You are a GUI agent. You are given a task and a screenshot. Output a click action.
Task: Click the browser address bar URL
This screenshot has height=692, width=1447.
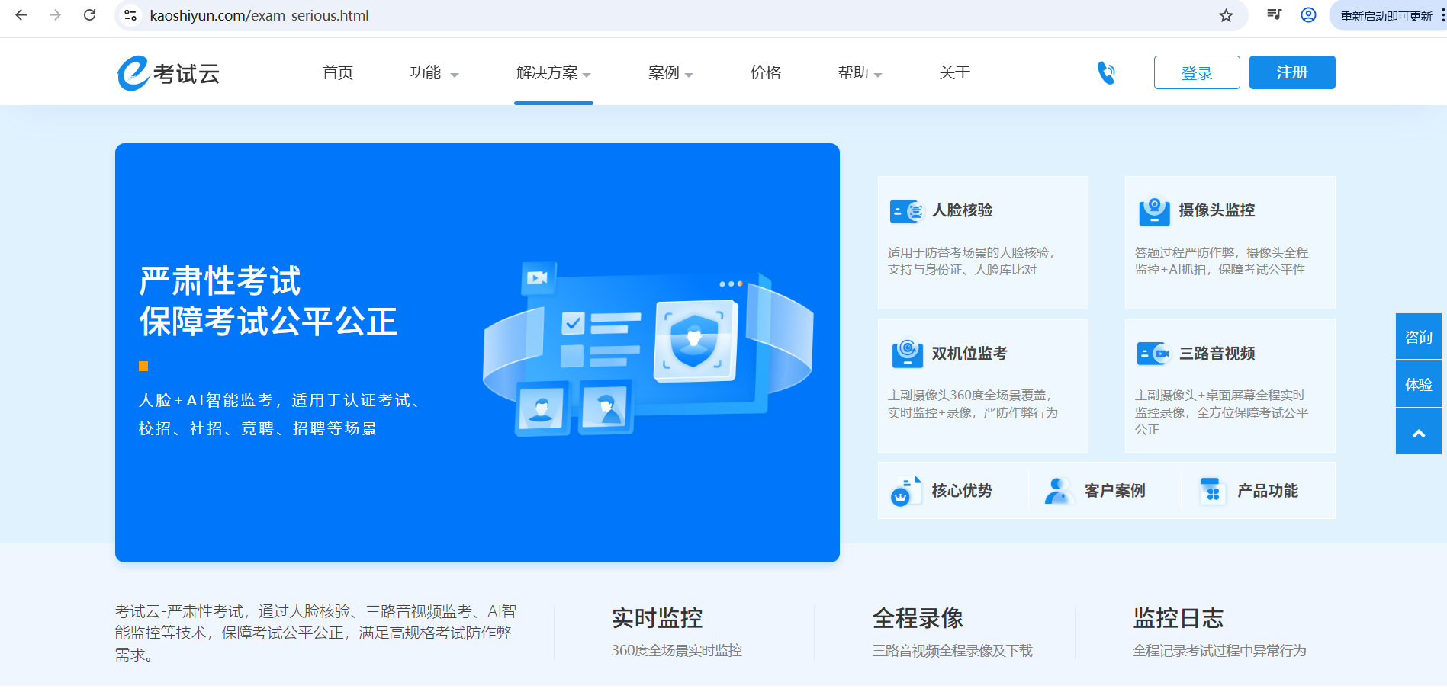click(x=259, y=15)
